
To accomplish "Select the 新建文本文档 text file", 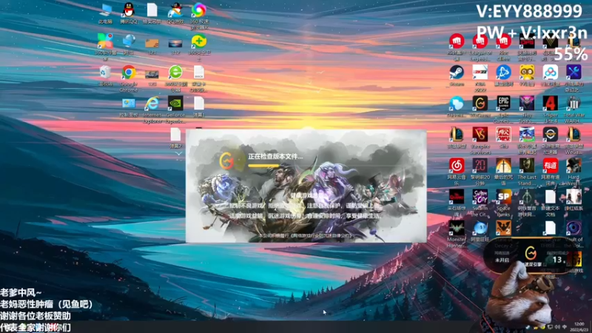I will click(551, 197).
